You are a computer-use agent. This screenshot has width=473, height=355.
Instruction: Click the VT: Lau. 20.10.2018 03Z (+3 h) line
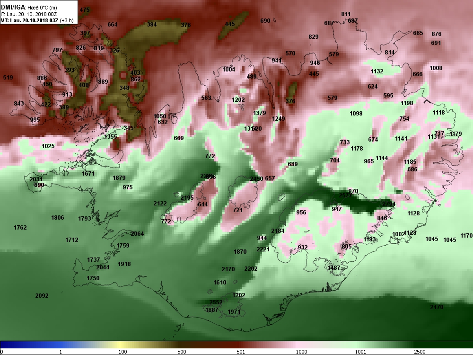37,20
